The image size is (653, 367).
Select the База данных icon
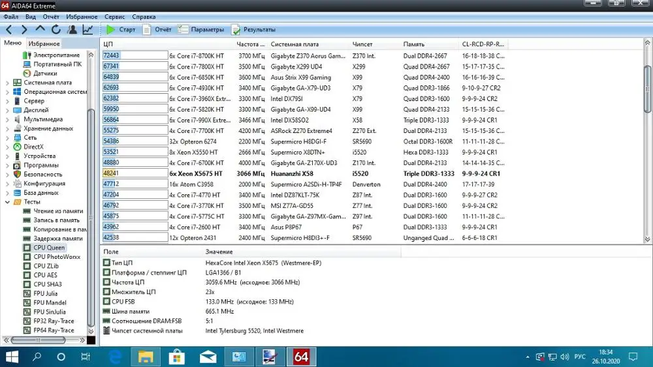click(x=17, y=192)
